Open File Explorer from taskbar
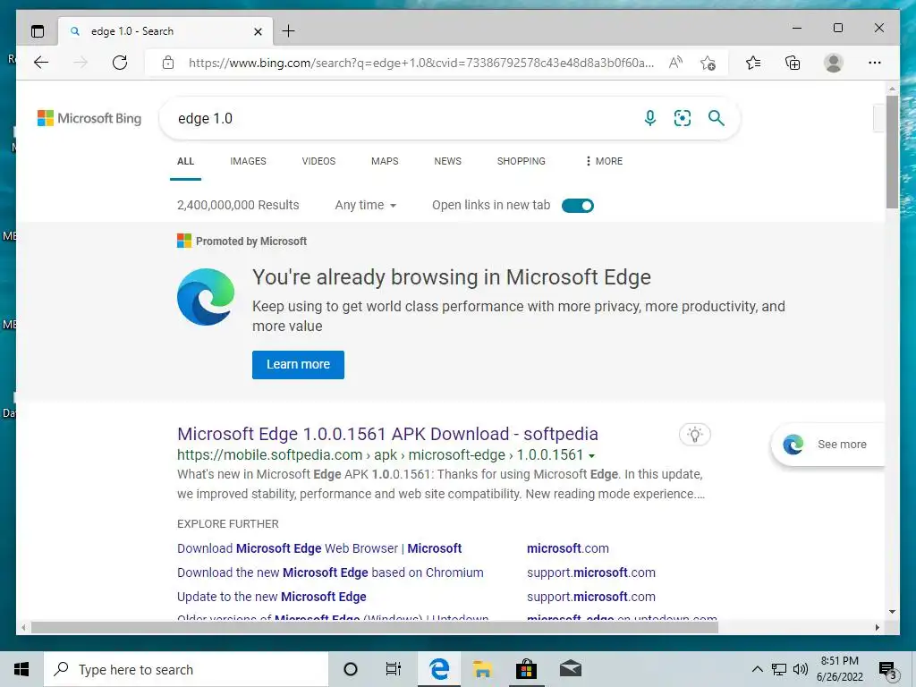The height and width of the screenshot is (687, 916). click(x=482, y=669)
